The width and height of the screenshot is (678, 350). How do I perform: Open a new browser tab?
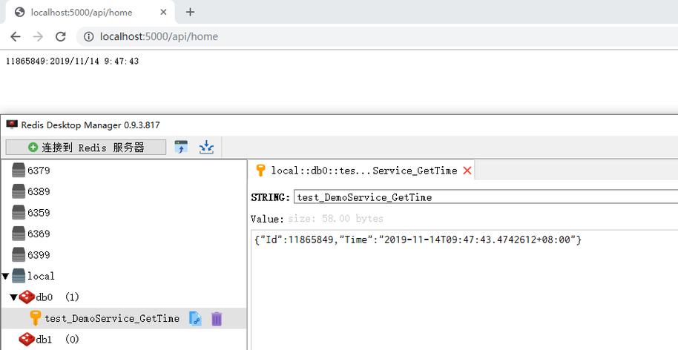tap(190, 12)
